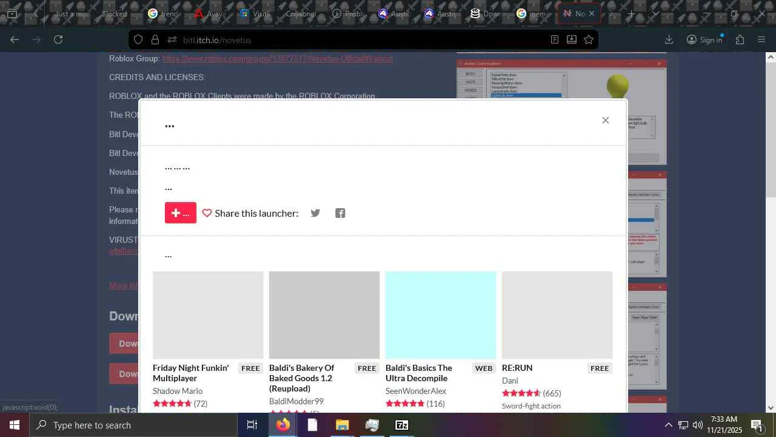Open 7-Zip from the taskbar

(x=401, y=425)
